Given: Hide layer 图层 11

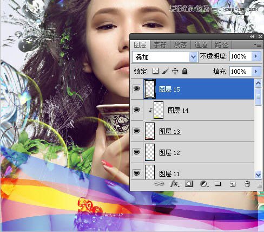Looking at the screenshot, I should (136, 173).
